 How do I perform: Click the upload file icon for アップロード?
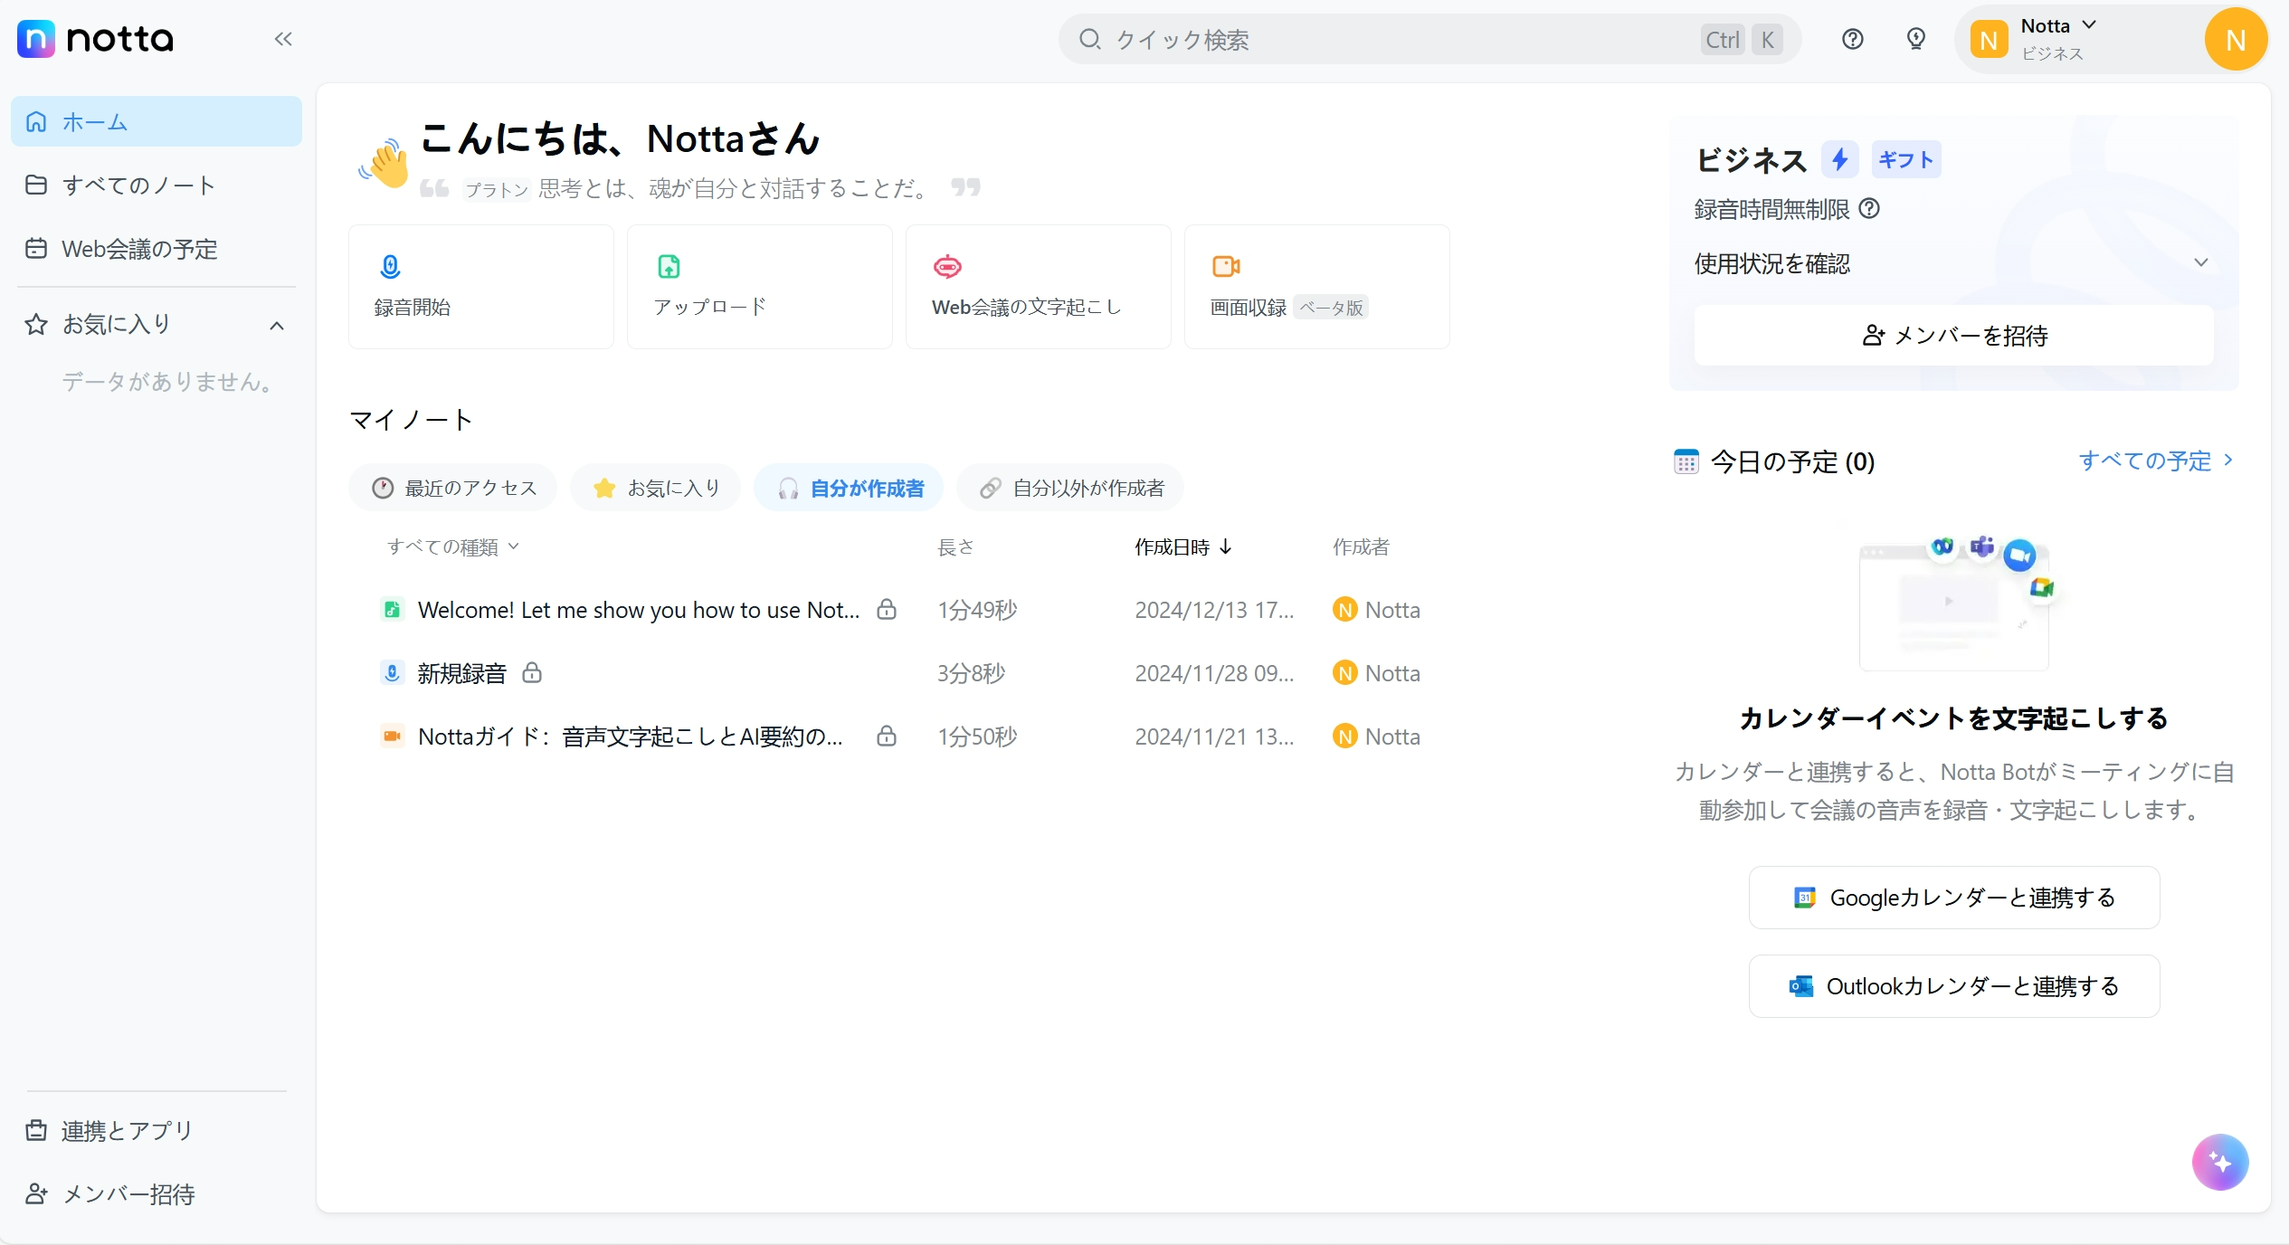click(x=669, y=266)
